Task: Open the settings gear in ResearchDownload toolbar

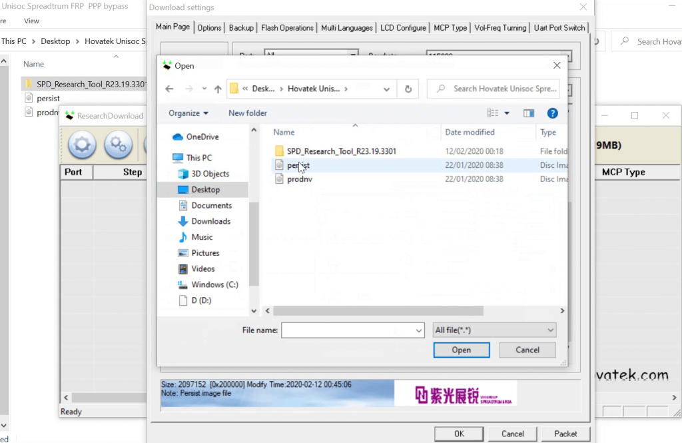Action: click(x=81, y=145)
